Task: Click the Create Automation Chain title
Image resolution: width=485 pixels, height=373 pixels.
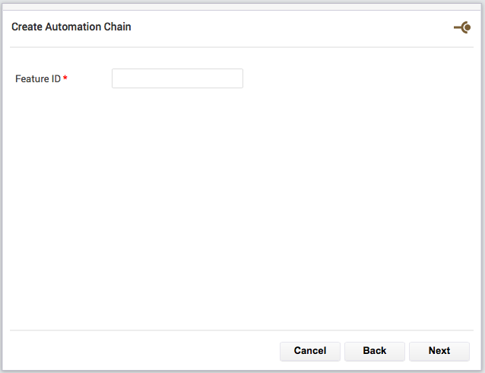Action: pos(71,27)
